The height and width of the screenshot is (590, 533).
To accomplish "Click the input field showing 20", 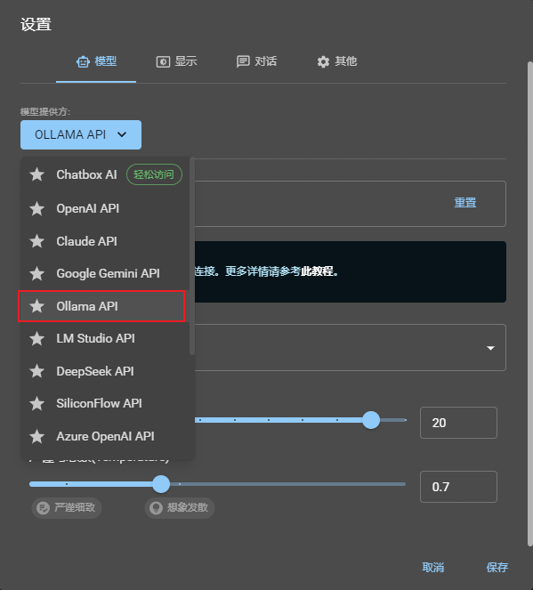I will point(458,423).
